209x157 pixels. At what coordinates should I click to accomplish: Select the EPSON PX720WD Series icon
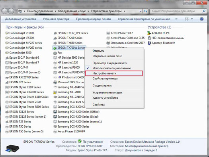(x=7, y=77)
